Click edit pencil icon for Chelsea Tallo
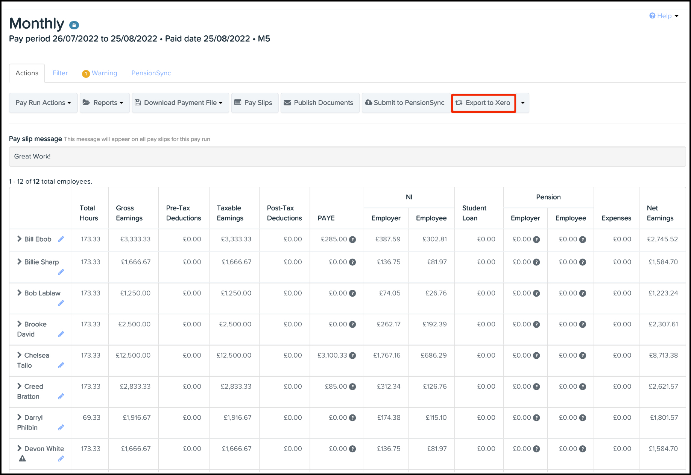Image resolution: width=691 pixels, height=475 pixels. 61,365
